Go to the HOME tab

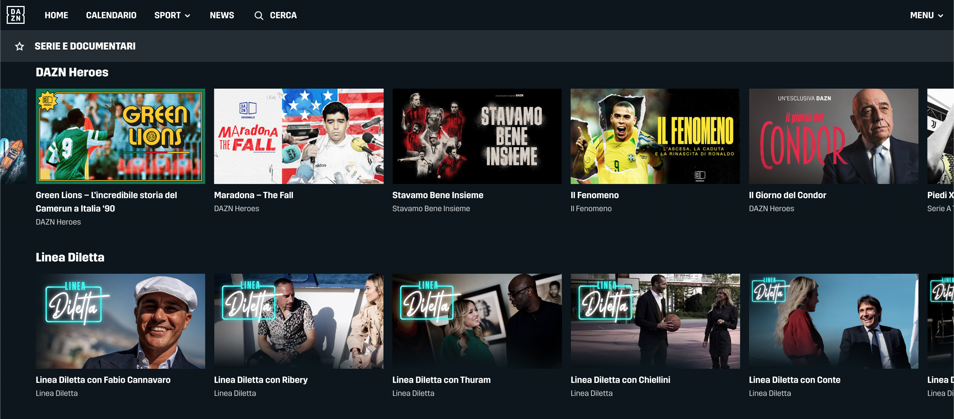pos(56,15)
